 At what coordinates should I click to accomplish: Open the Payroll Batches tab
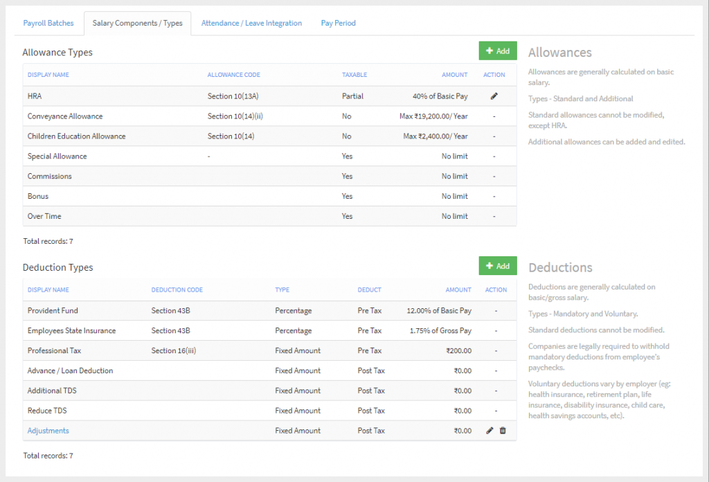click(48, 23)
